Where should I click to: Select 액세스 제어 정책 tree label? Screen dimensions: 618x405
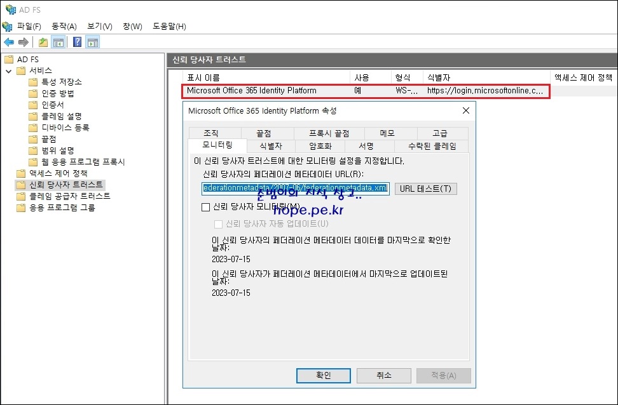click(x=58, y=173)
